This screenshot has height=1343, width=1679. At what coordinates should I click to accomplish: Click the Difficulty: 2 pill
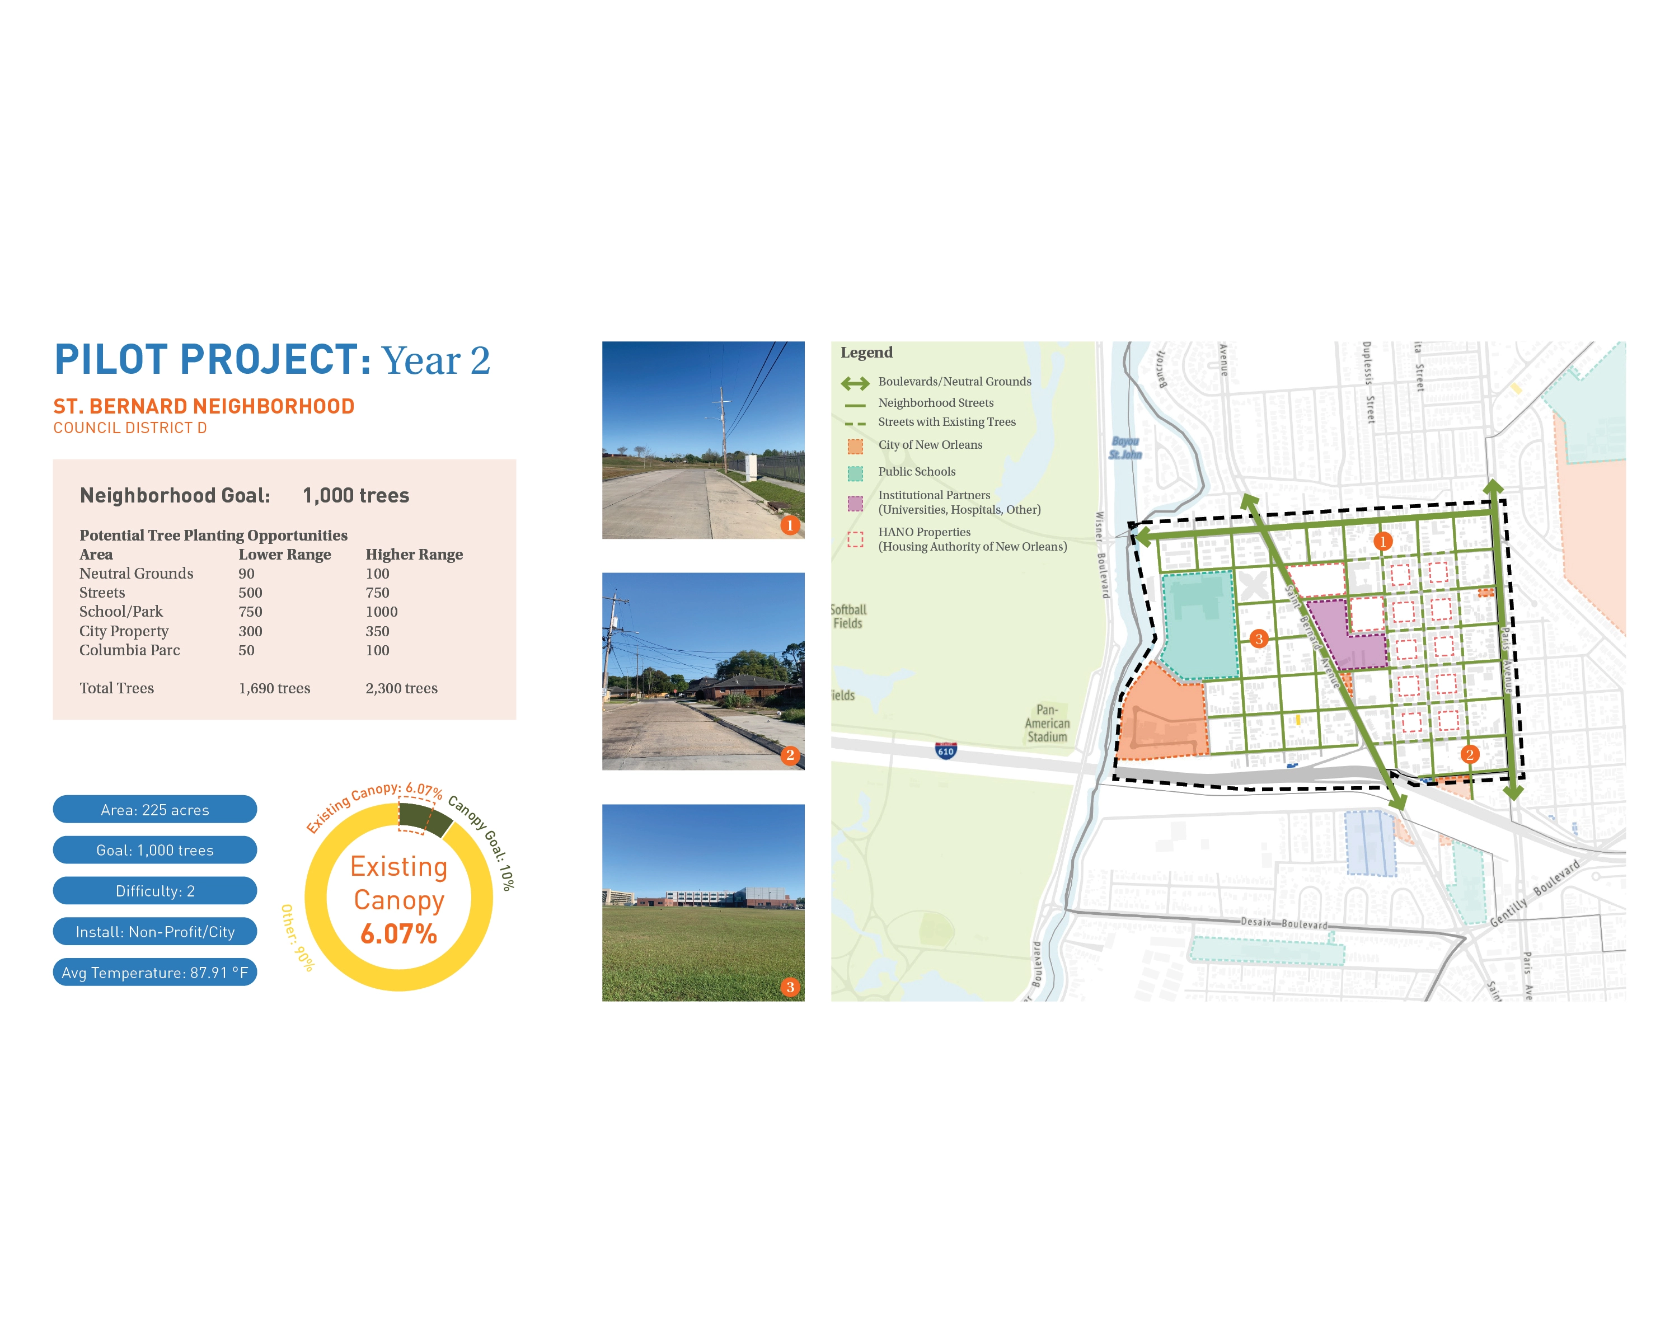tap(155, 891)
